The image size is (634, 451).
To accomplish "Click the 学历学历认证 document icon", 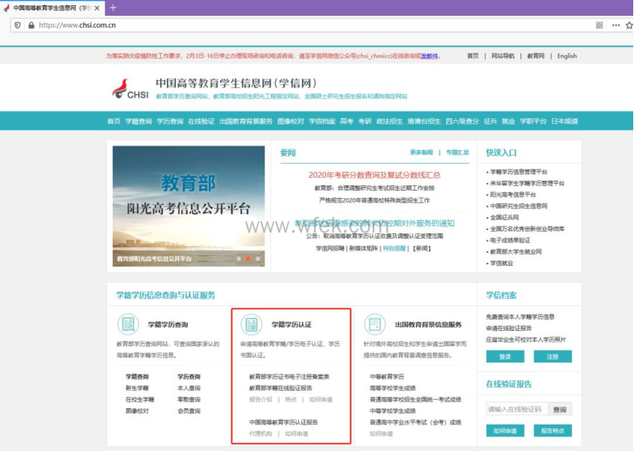I will (x=252, y=323).
